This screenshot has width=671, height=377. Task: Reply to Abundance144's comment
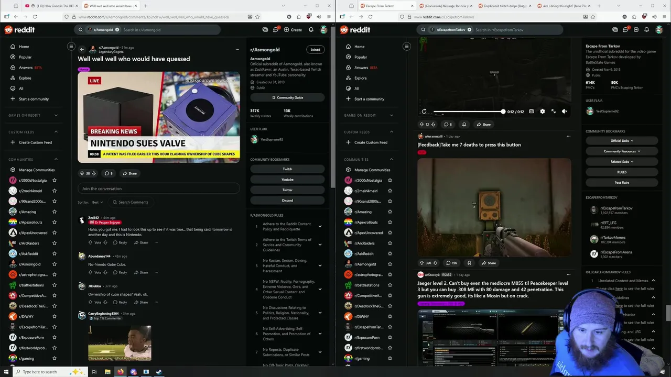click(x=120, y=272)
